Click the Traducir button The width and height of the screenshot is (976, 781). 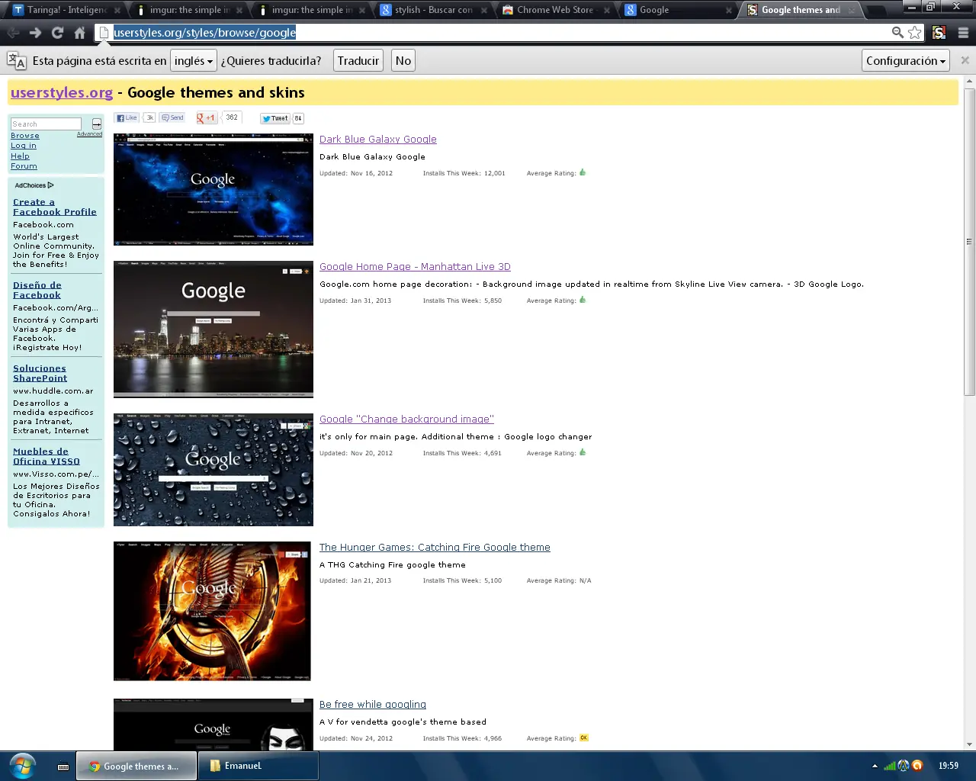(358, 61)
